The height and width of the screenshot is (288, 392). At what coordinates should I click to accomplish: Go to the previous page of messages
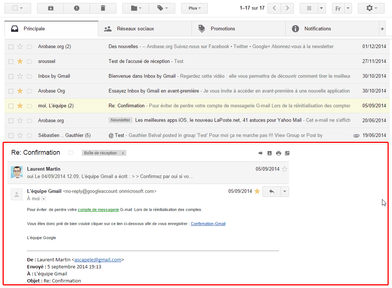(x=274, y=8)
